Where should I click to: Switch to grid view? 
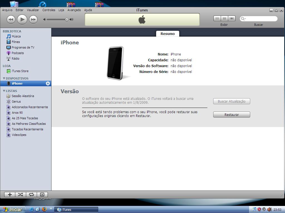point(225,19)
